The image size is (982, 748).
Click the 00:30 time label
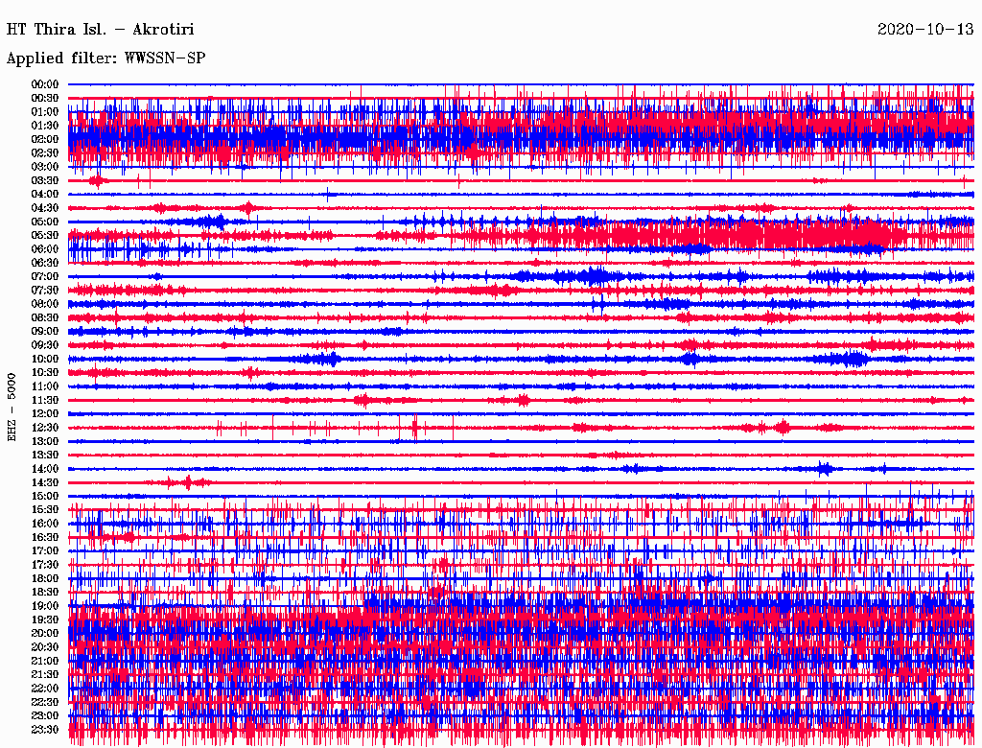[45, 99]
